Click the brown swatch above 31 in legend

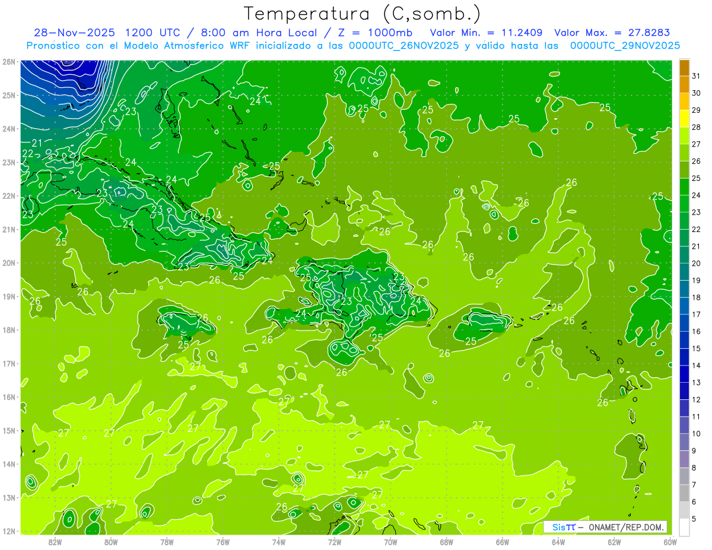(684, 68)
